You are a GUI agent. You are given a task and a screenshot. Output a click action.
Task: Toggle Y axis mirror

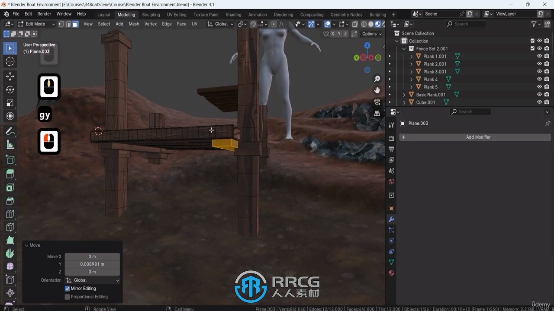coord(339,34)
